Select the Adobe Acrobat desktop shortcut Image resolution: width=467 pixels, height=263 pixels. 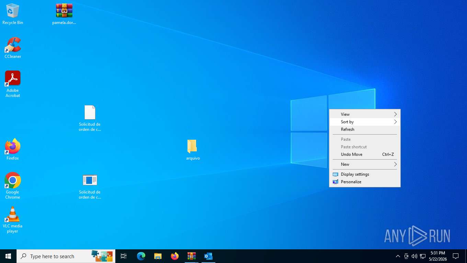click(x=13, y=84)
